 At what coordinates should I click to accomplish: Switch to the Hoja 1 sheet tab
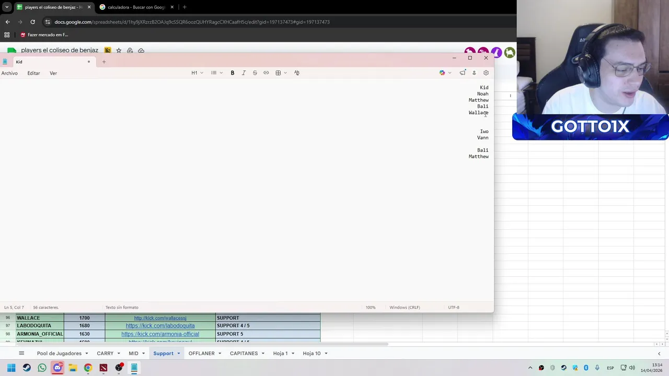coord(280,354)
